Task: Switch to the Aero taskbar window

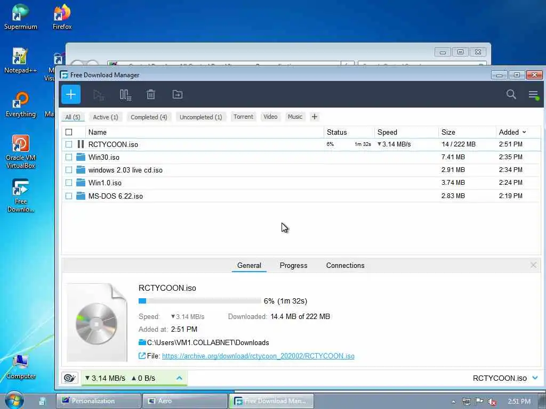Action: click(x=185, y=401)
